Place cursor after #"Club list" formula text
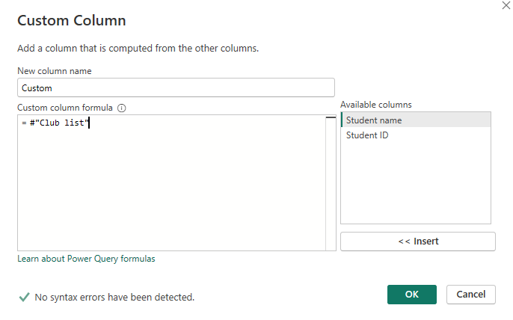This screenshot has width=513, height=320. coord(89,123)
